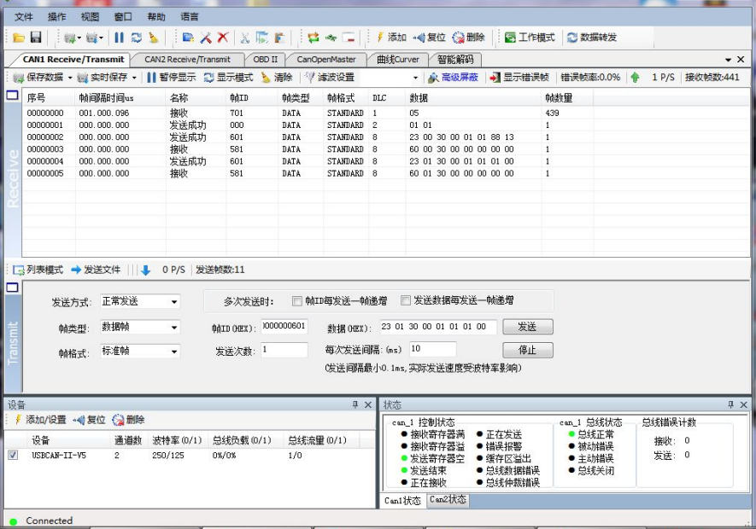Click 显示错误帧 show error frames
Image resolution: width=756 pixels, height=529 pixels.
(519, 77)
